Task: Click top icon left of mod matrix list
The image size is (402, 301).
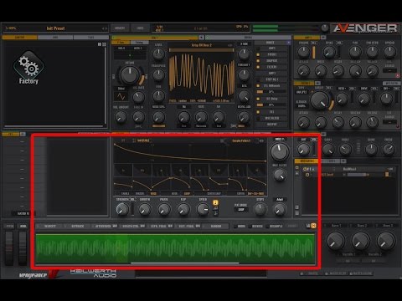Action: [297, 168]
